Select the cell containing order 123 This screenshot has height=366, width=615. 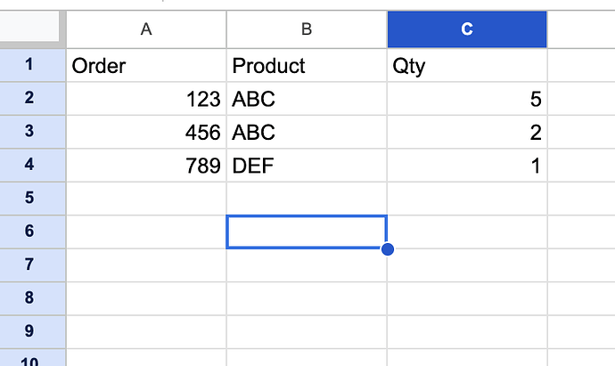pyautogui.click(x=146, y=99)
